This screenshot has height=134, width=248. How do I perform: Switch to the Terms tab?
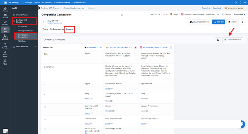[45, 29]
